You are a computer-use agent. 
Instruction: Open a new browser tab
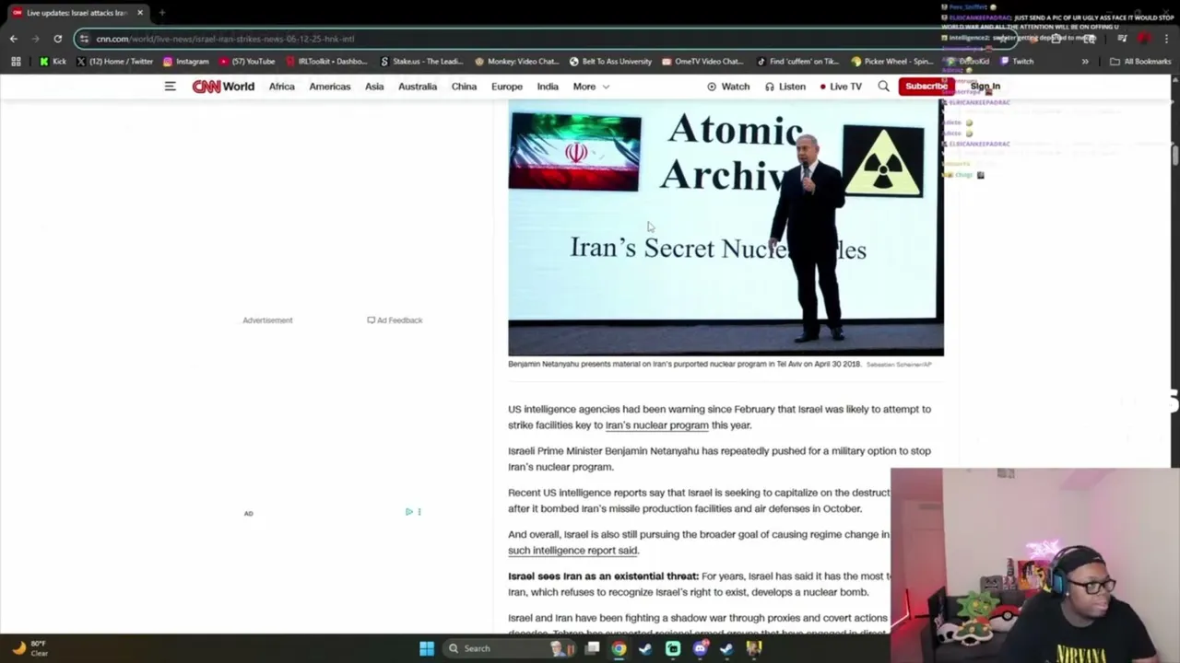point(161,13)
